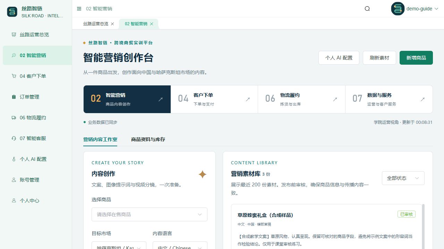444x249 pixels.
Task: Click the 丝路运营总览 sidebar icon
Action: [x=14, y=35]
